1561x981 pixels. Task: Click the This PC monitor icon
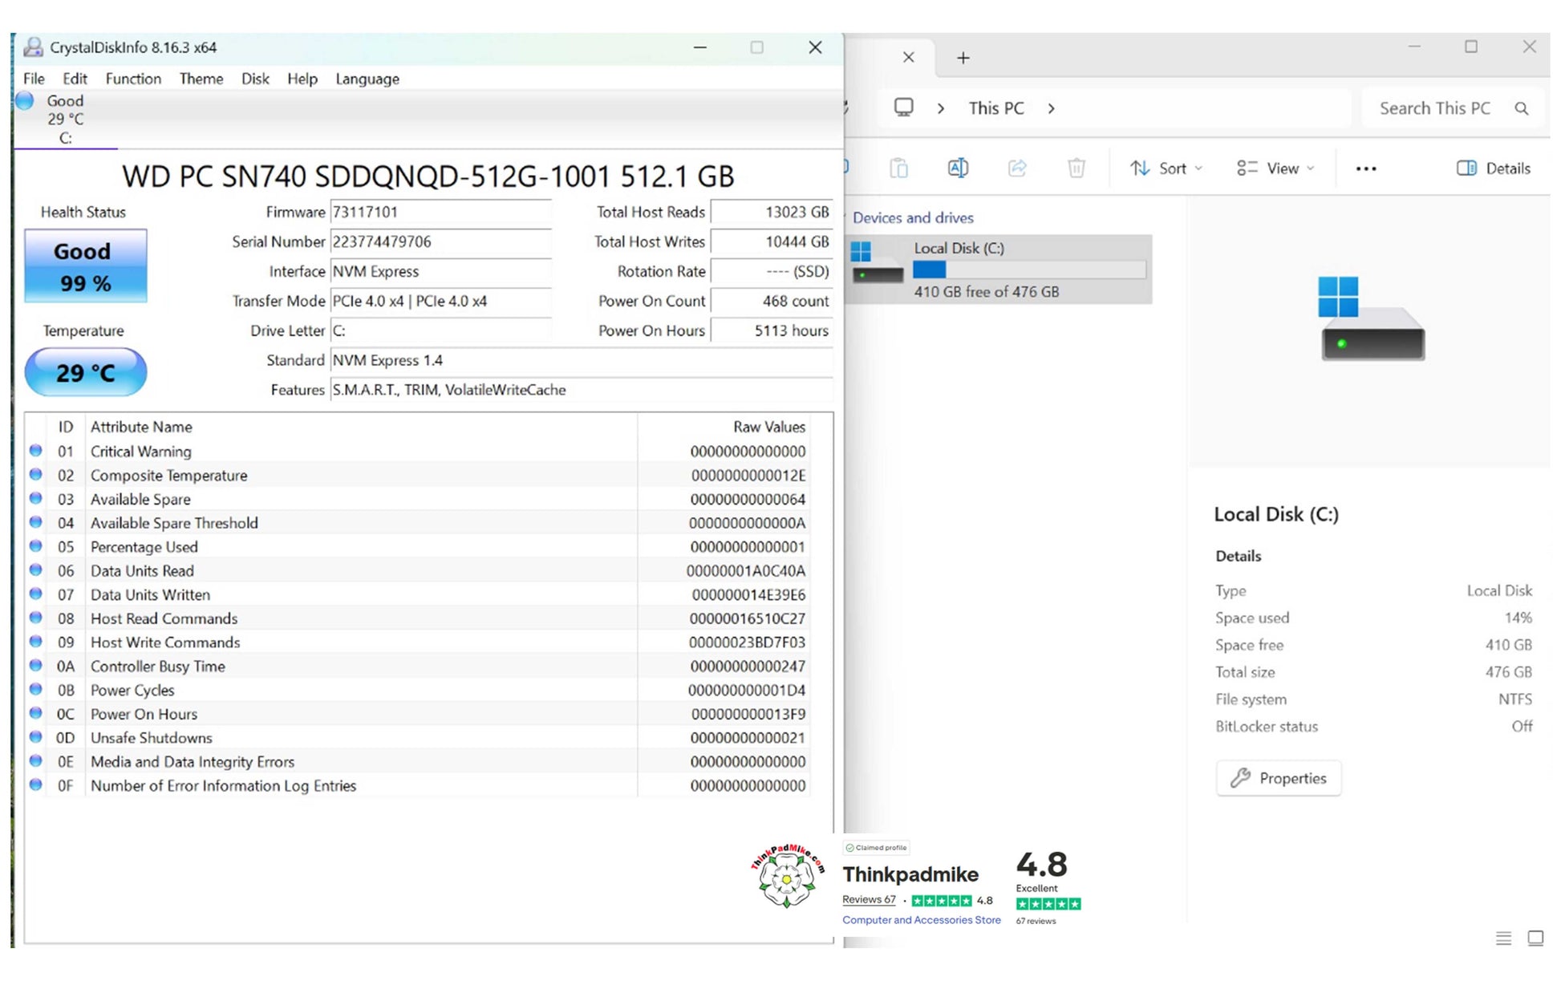pos(904,107)
